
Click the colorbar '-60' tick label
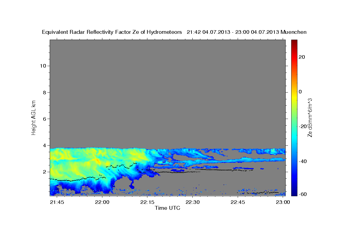tap(303, 194)
